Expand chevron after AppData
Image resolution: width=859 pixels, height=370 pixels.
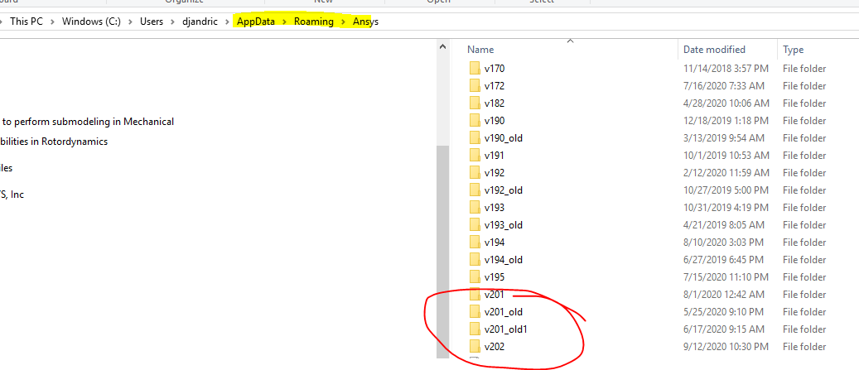coord(284,22)
